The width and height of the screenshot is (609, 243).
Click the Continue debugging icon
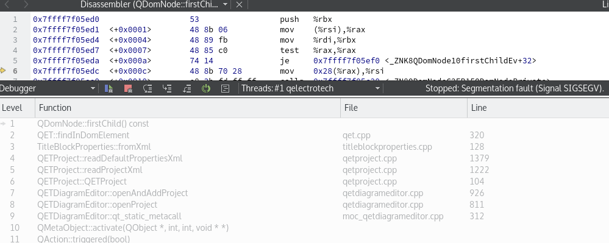click(x=109, y=88)
